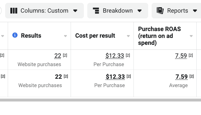This screenshot has height=115, width=201.
Task: Click the first-row 22 results value
Action: coord(58,56)
